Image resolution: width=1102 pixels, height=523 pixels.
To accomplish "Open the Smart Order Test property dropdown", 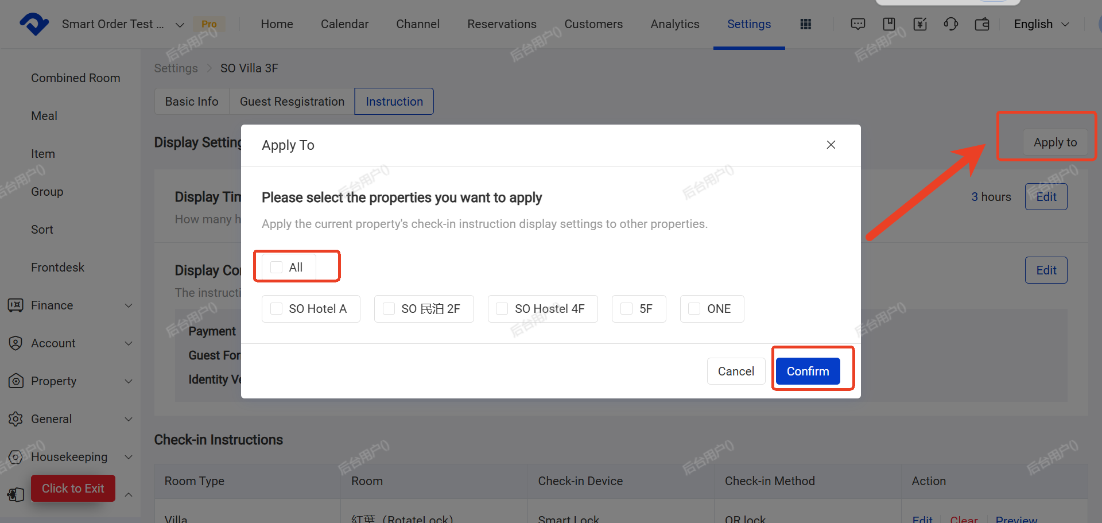I will click(x=123, y=24).
